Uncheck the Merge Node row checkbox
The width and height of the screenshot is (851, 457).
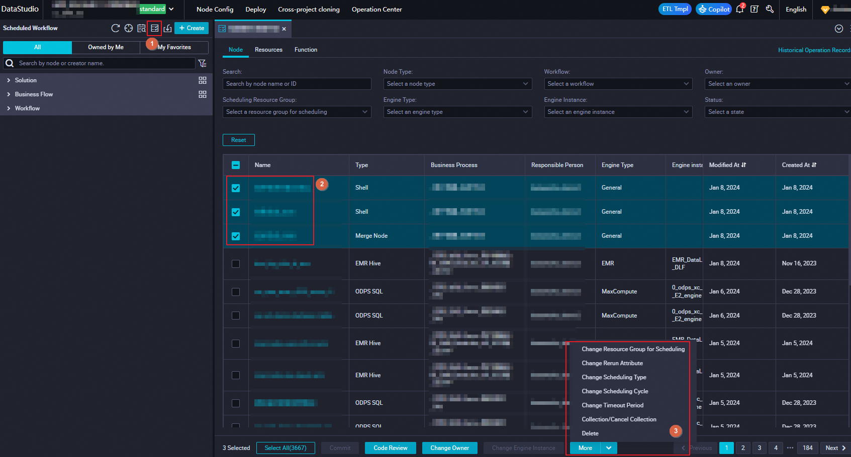click(x=236, y=236)
